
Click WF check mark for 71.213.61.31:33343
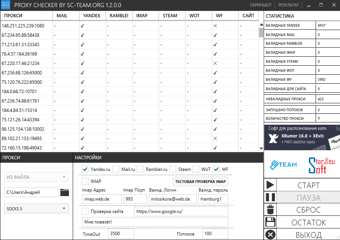coord(215,45)
